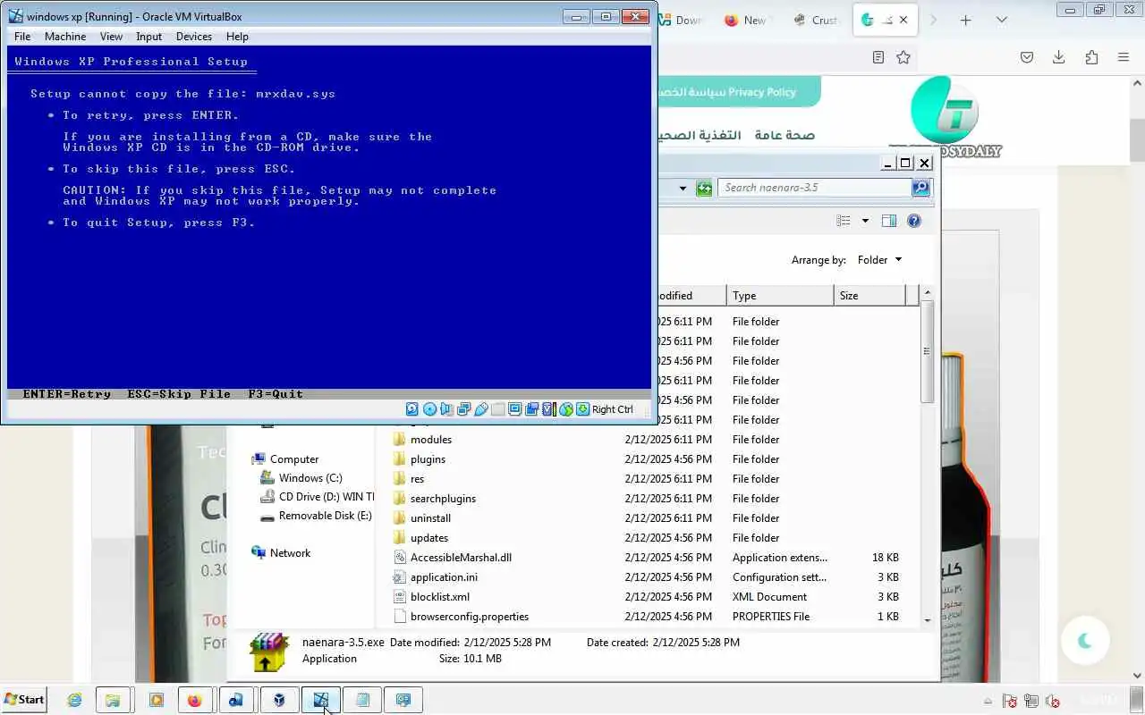Click the USB devices icon in VirtualBox status bar
This screenshot has height=715, width=1145.
[x=480, y=409]
